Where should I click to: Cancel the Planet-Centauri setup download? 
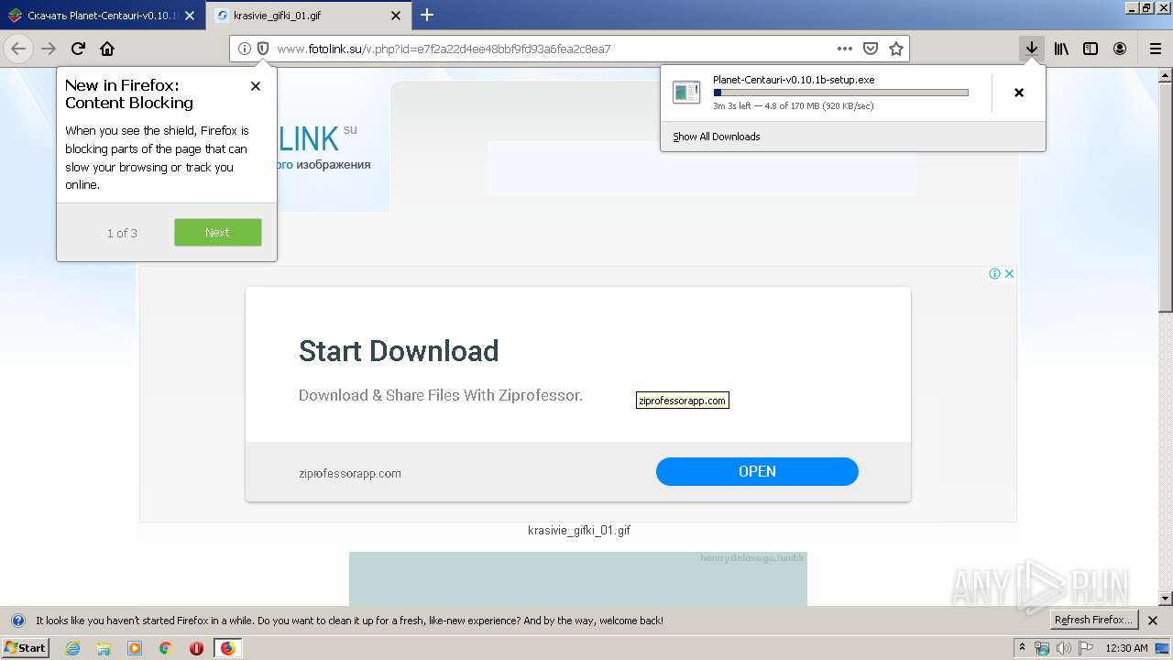1018,93
